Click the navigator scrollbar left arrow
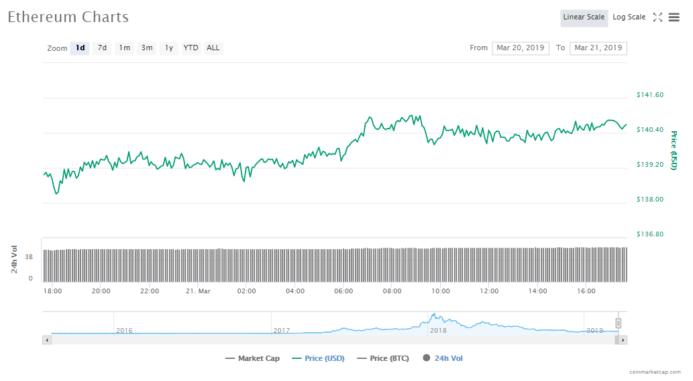Screen dimensions: 693x381 click(47, 340)
